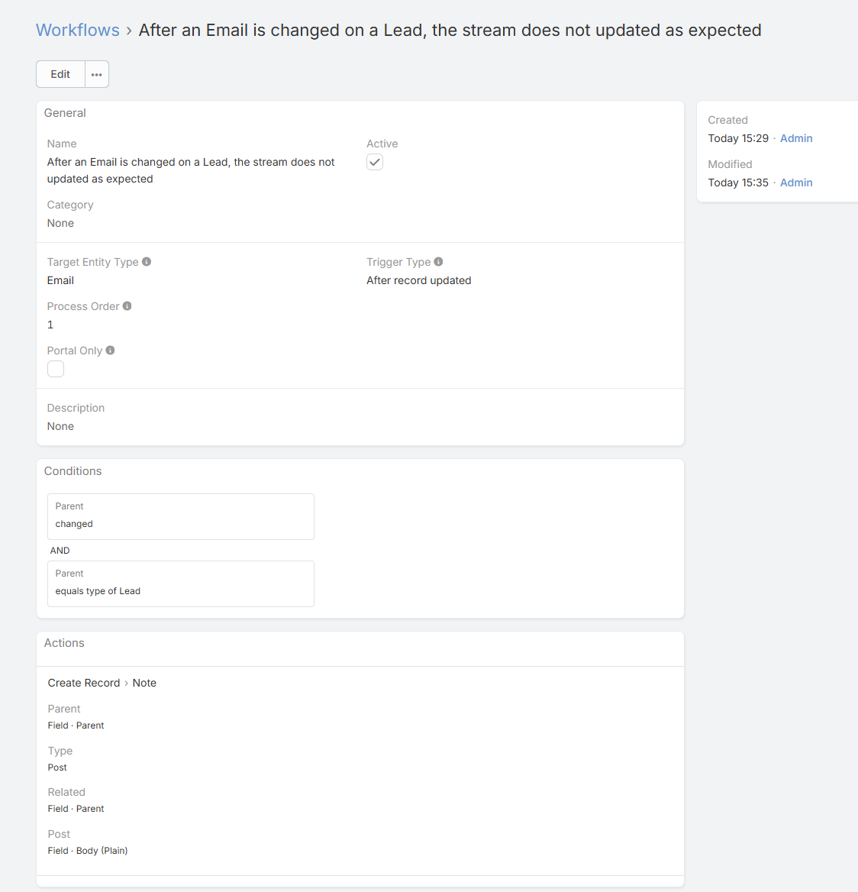Open the Admin user link under Created
The width and height of the screenshot is (858, 892).
pos(796,138)
